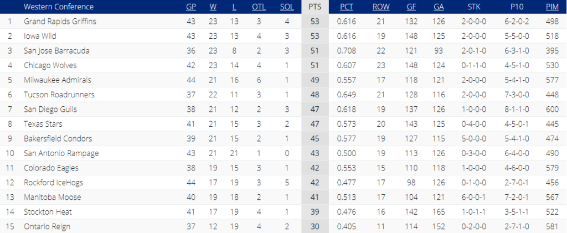The width and height of the screenshot is (567, 233).
Task: Select Ontario Reign team name
Action: (x=47, y=226)
